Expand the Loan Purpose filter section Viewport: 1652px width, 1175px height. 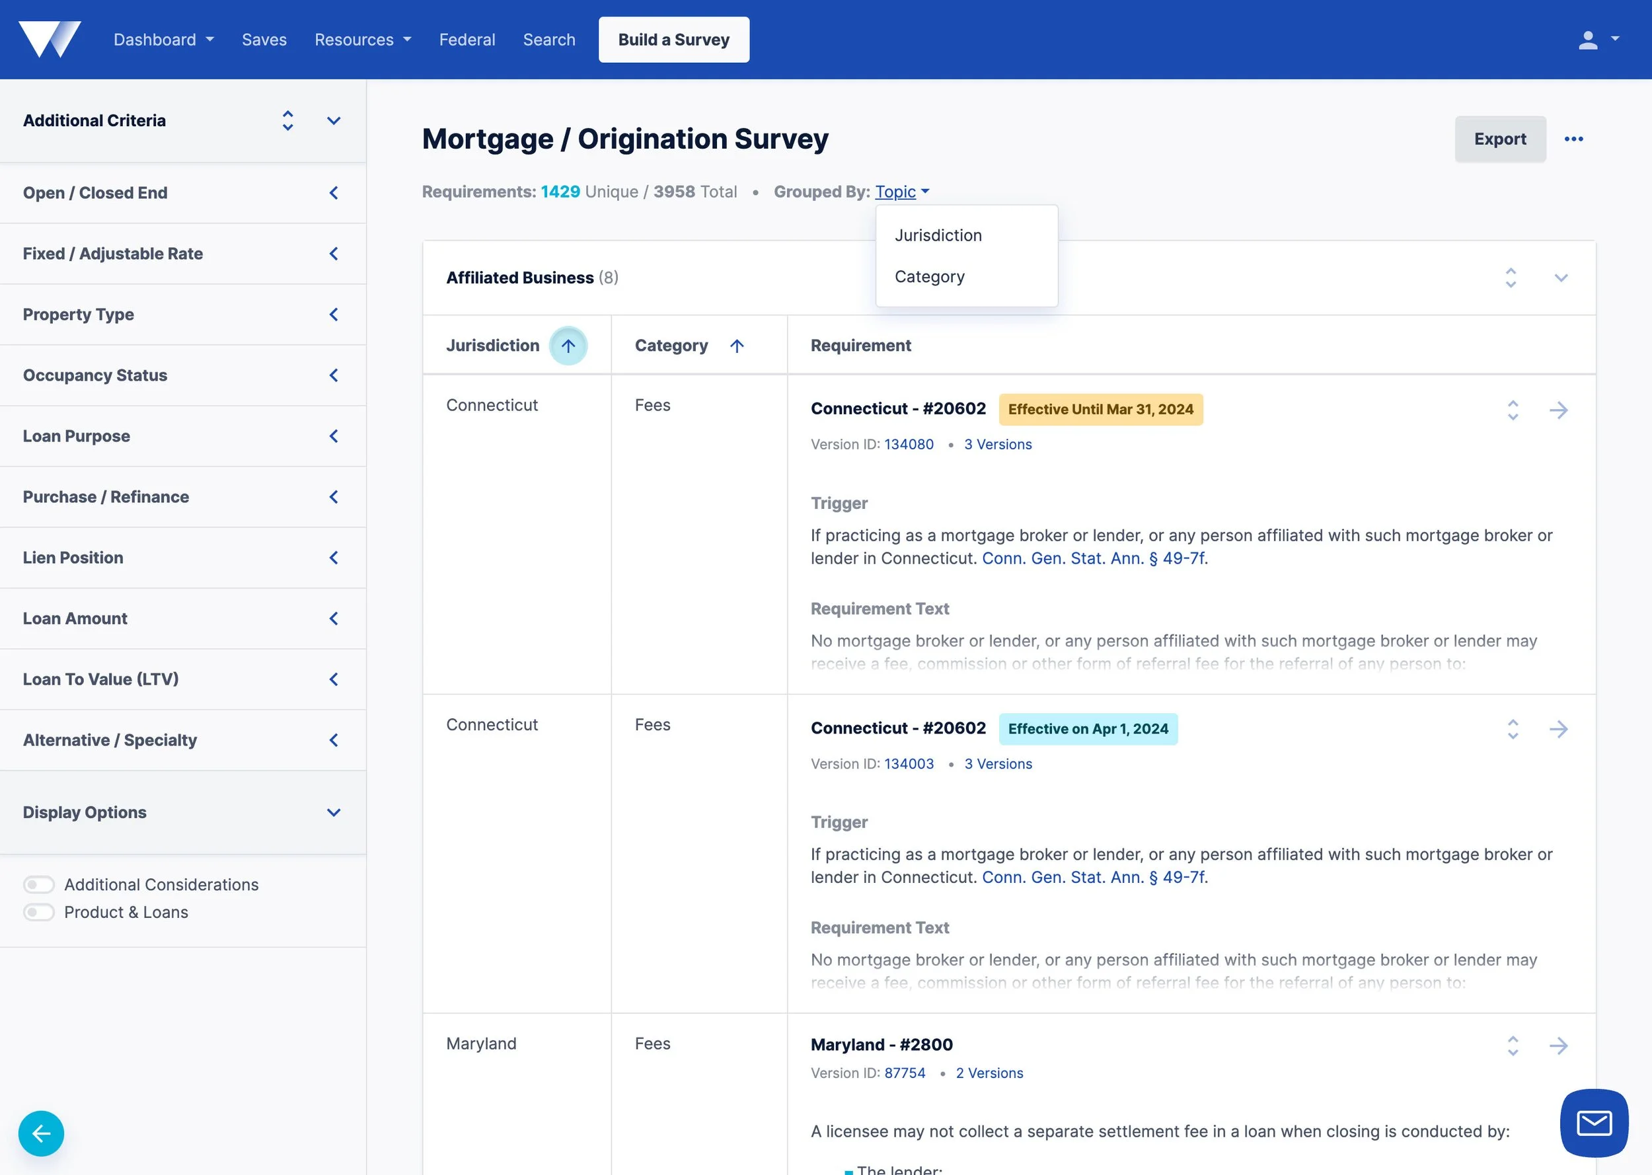coord(334,436)
